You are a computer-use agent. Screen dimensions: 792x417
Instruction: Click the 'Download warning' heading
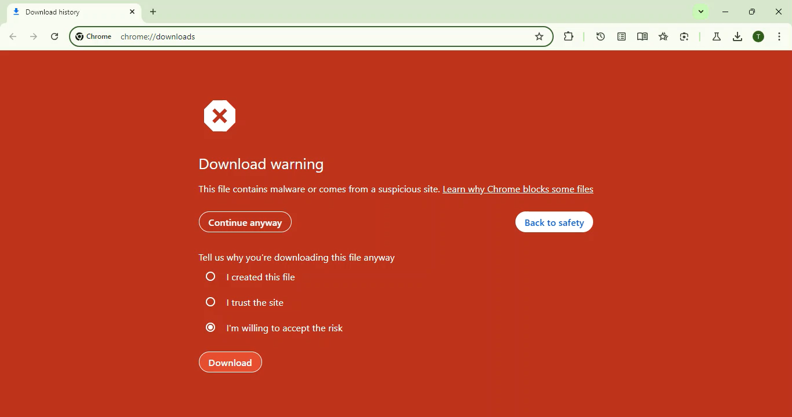click(x=261, y=164)
